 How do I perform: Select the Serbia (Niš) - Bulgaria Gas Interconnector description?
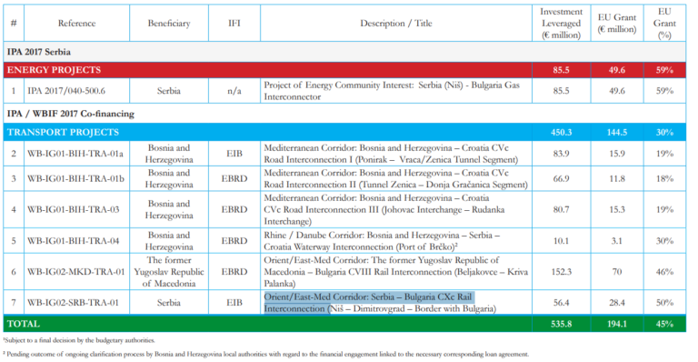392,91
